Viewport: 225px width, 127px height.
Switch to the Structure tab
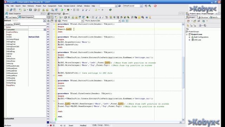click(203, 17)
